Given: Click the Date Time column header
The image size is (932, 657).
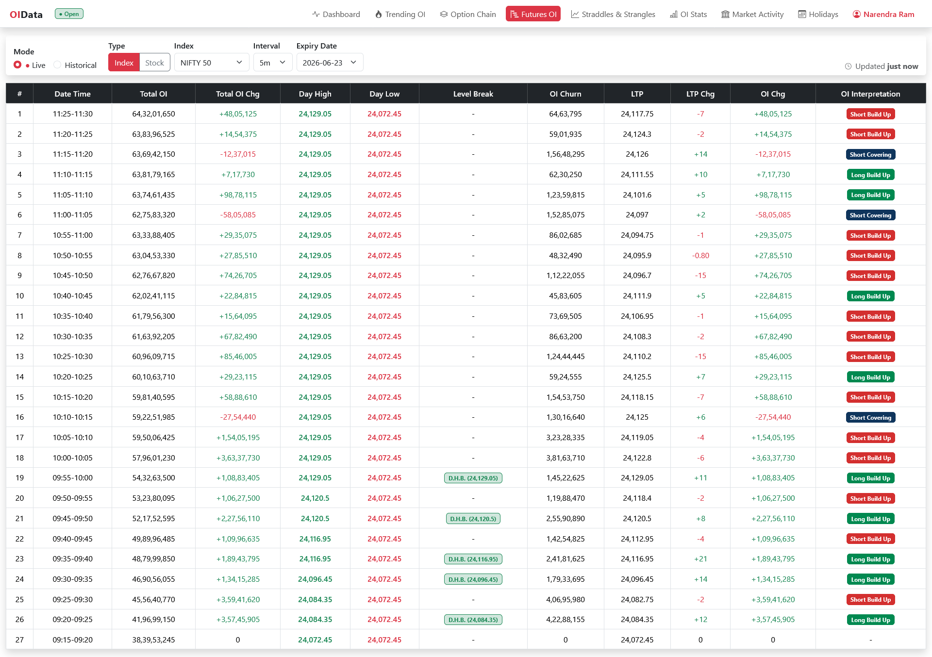Looking at the screenshot, I should (x=73, y=94).
